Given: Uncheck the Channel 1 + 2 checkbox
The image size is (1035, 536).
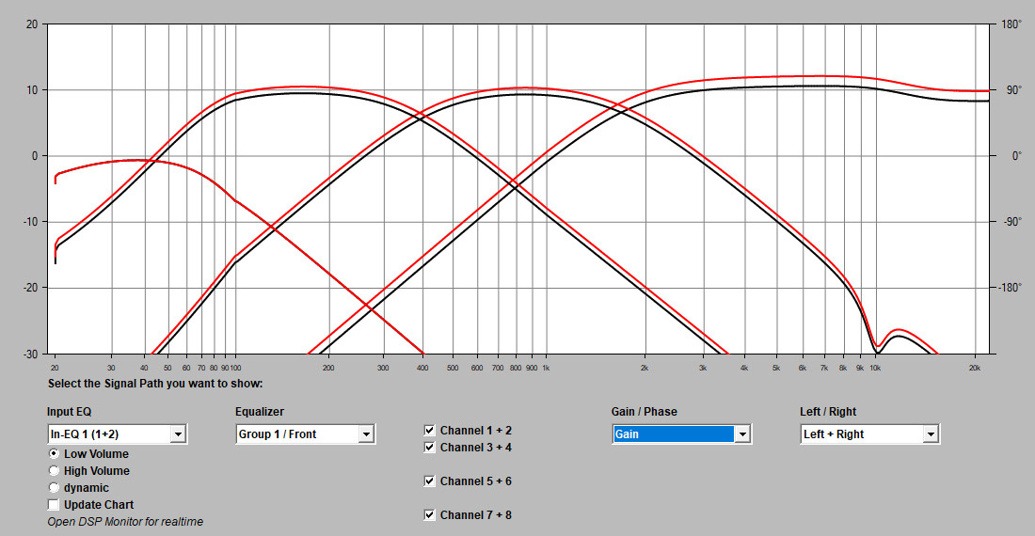Looking at the screenshot, I should (429, 430).
